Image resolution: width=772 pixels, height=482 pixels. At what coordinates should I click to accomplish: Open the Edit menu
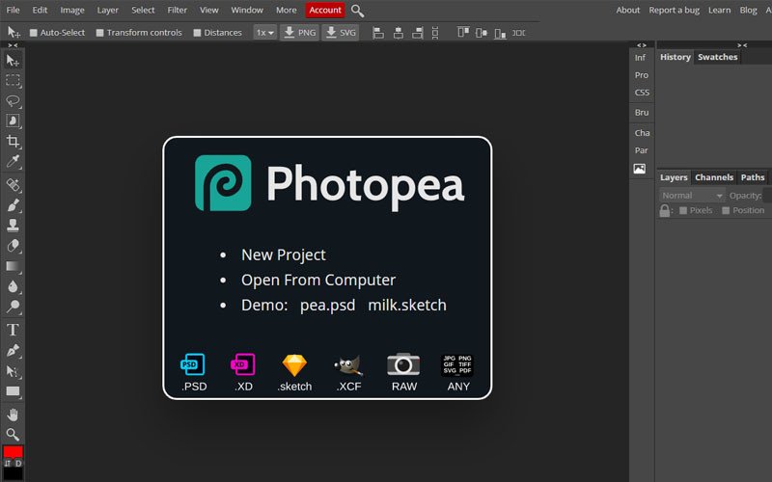pyautogui.click(x=40, y=10)
